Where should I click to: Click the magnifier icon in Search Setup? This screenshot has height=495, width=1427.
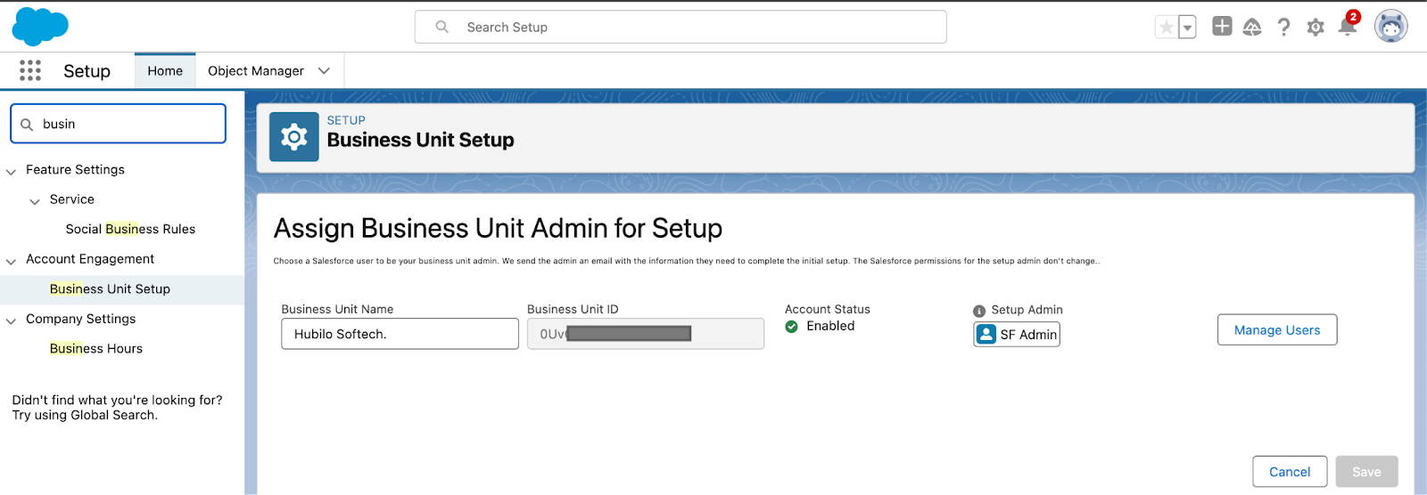coord(441,27)
